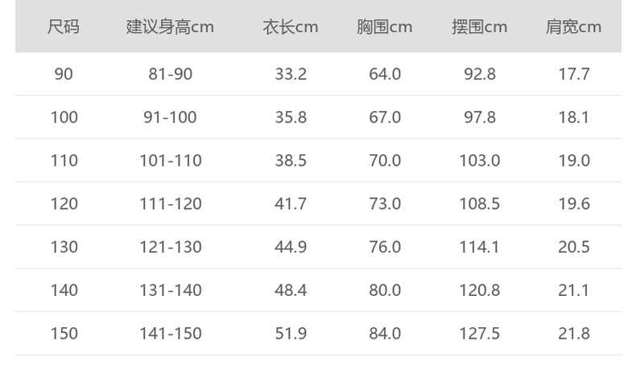The height and width of the screenshot is (390, 636).
Task: Click the 21.1 shoulder width value
Action: pyautogui.click(x=573, y=290)
